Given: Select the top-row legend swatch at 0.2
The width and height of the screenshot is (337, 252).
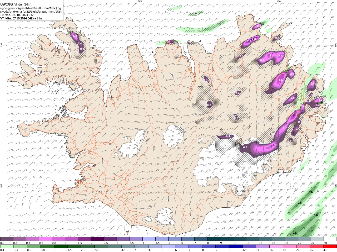Looking at the screenshot, I should pyautogui.click(x=7, y=239).
